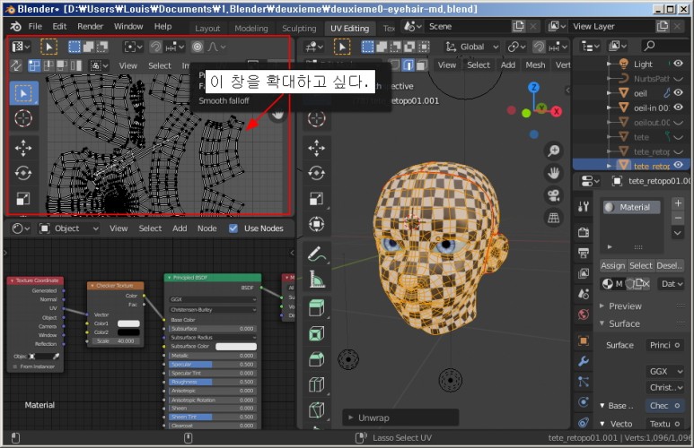694x448 pixels.
Task: Pick the Measure tool in 3D viewport
Action: [x=316, y=280]
